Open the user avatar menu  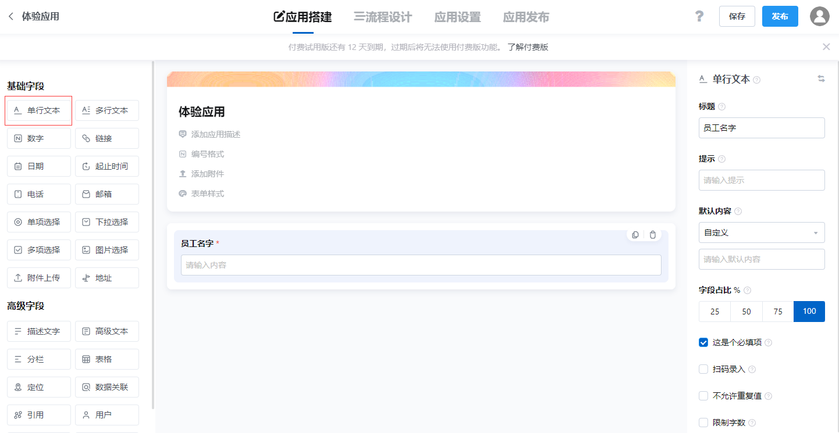point(819,16)
